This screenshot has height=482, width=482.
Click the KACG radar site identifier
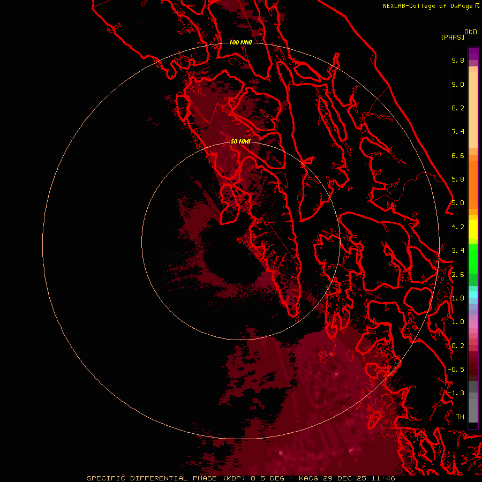tap(308, 478)
